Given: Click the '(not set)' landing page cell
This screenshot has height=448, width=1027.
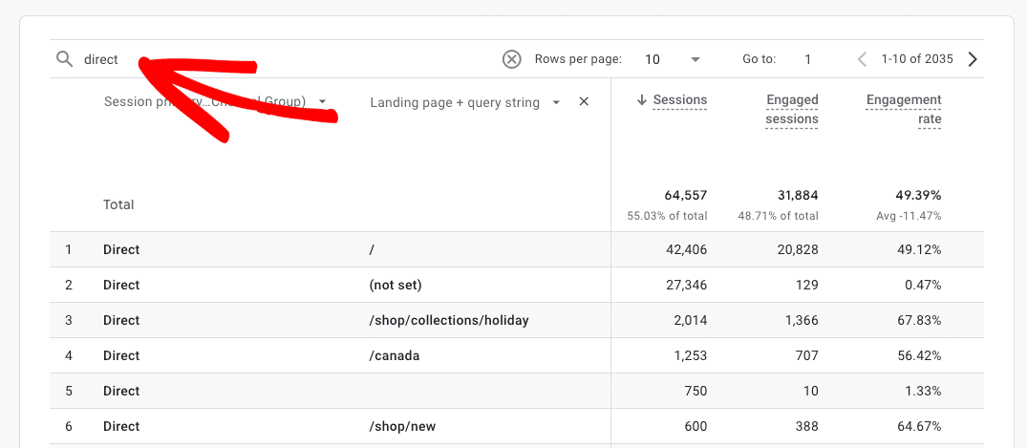Looking at the screenshot, I should pos(396,285).
